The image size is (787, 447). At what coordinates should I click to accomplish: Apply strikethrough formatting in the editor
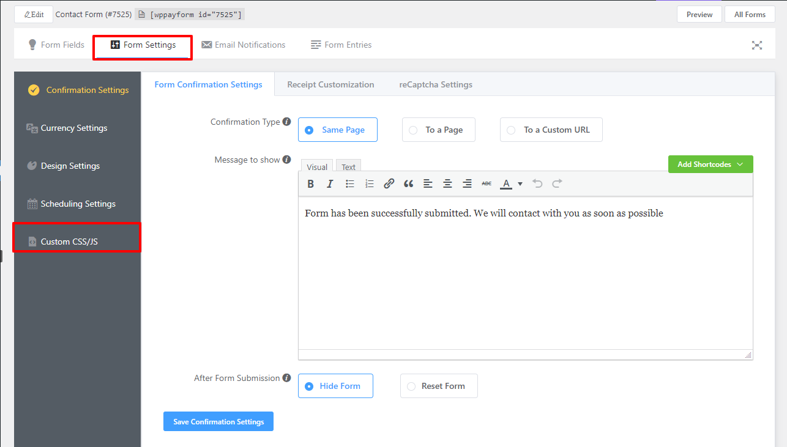point(486,183)
